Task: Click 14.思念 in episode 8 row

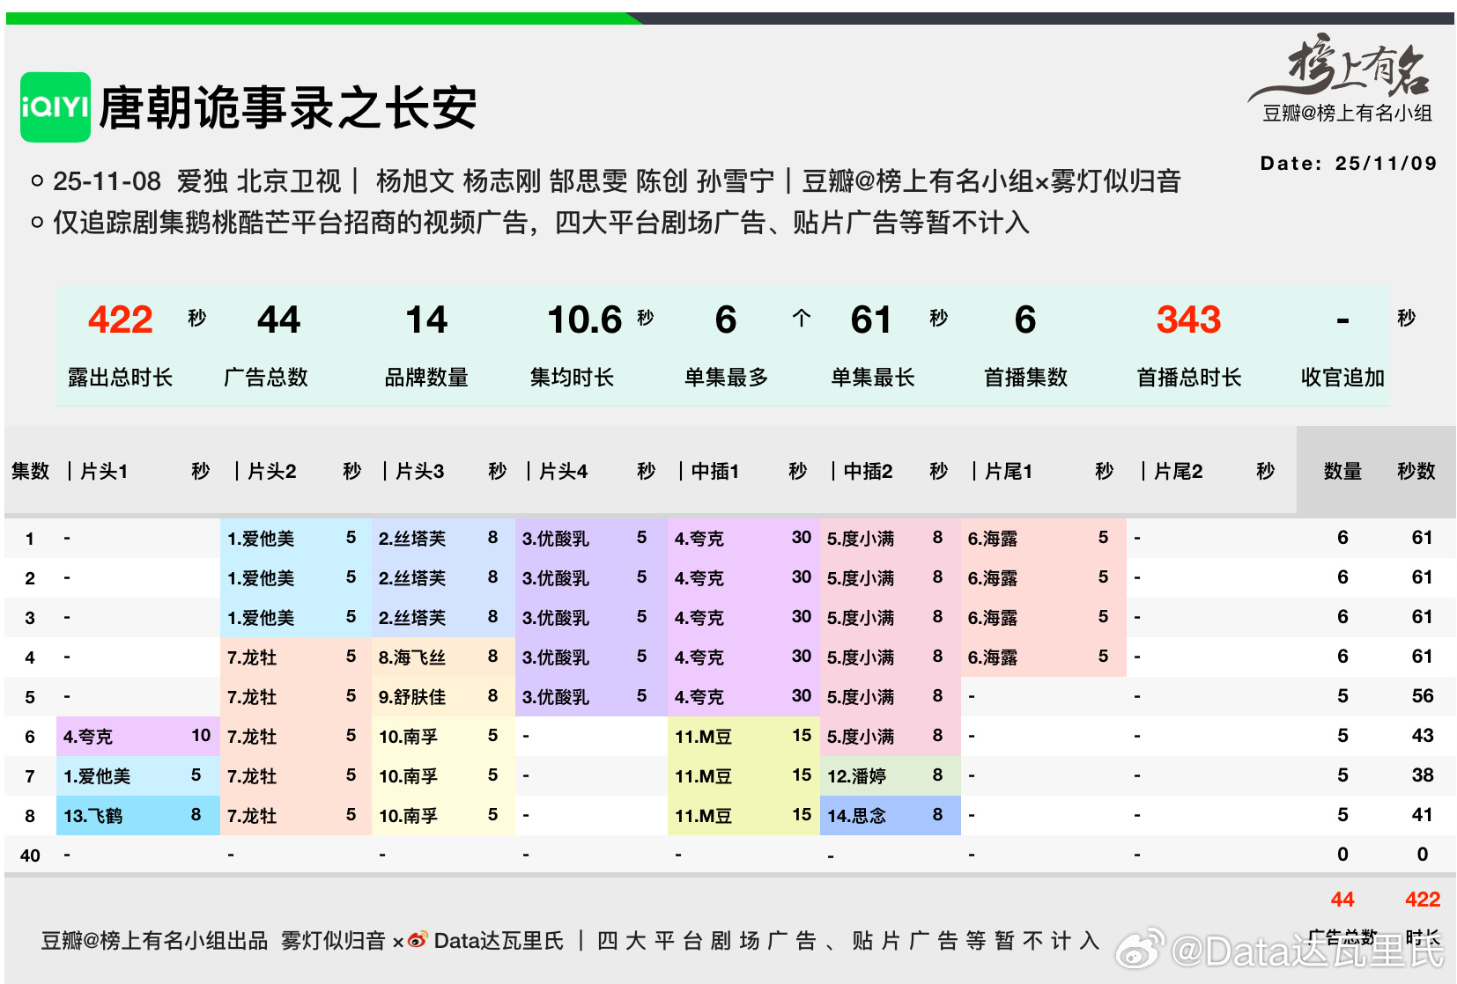Action: pyautogui.click(x=856, y=816)
